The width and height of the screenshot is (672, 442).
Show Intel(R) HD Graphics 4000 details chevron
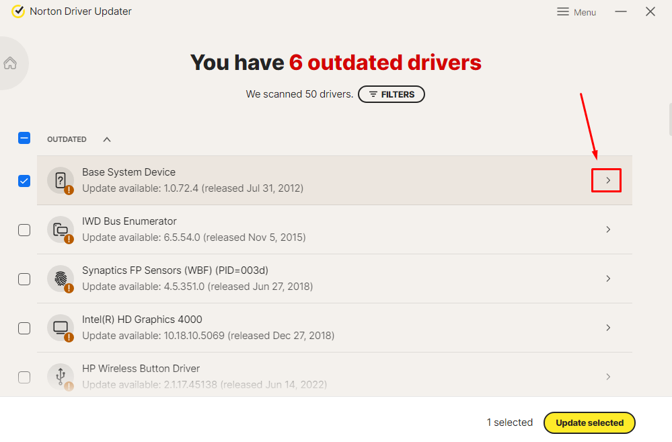pos(608,328)
